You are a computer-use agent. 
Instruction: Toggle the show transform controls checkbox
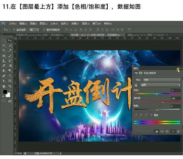pyautogui.click(x=44, y=30)
